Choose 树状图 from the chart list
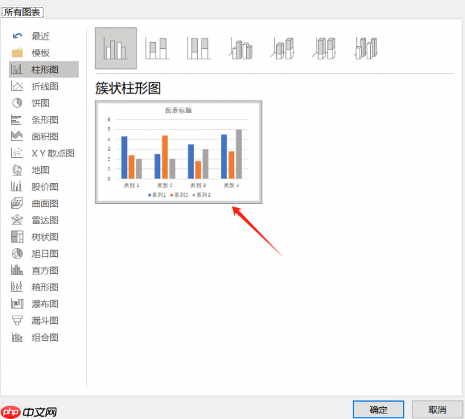 (x=45, y=237)
